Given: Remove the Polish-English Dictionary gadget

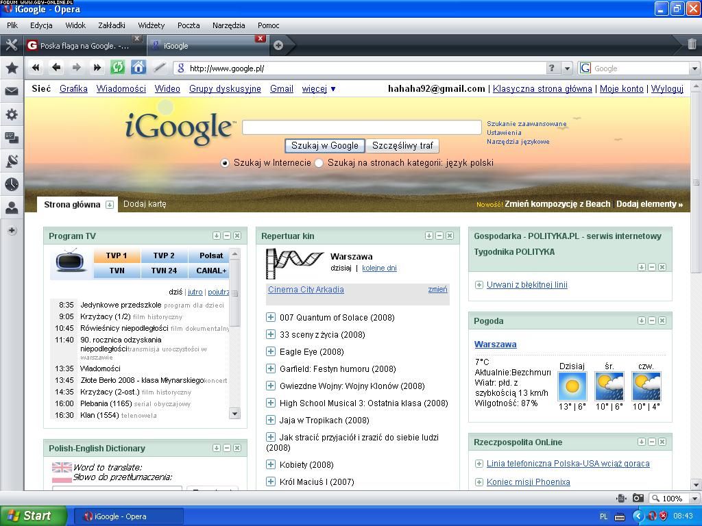Looking at the screenshot, I should point(237,448).
